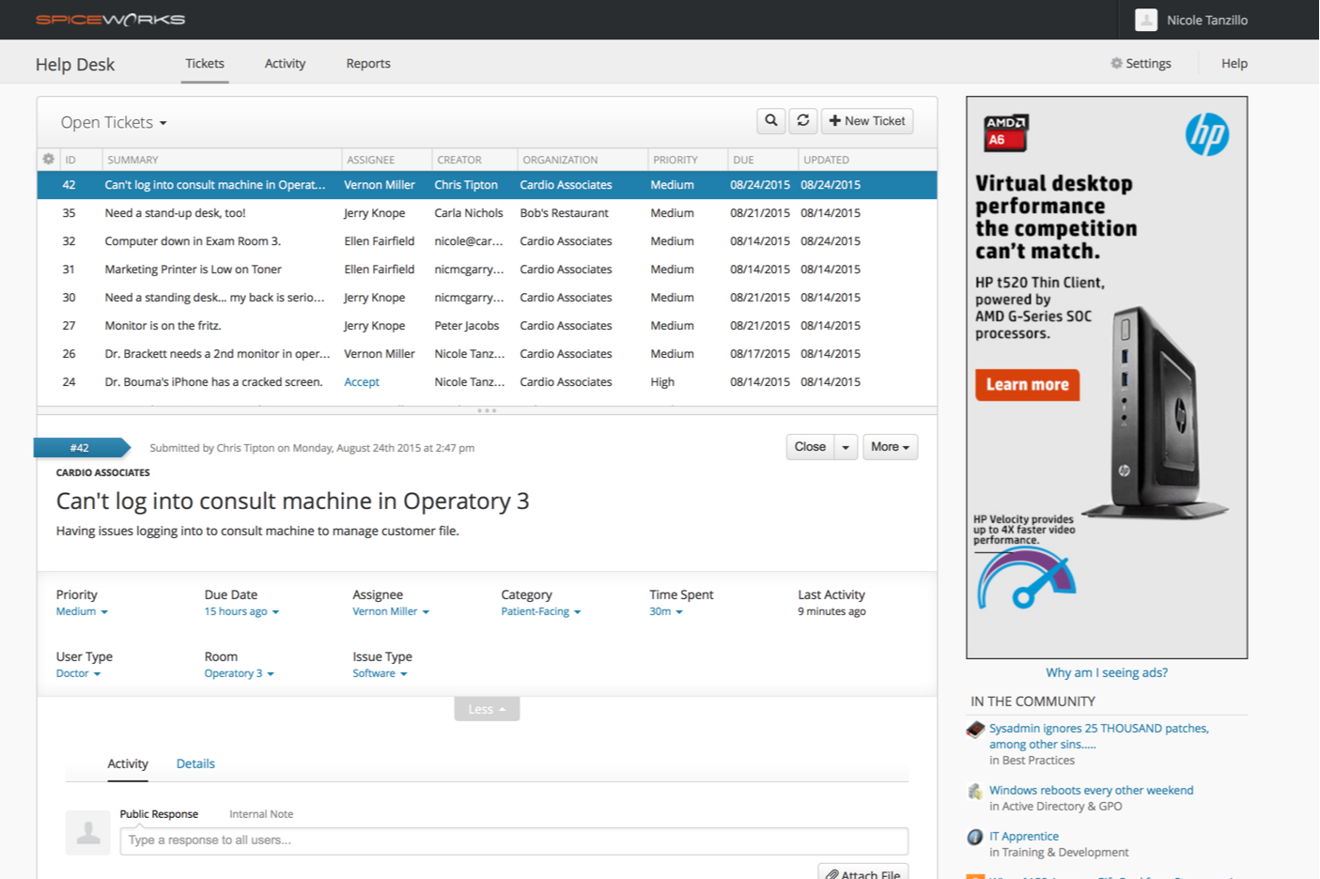Click the Why am I seeing ads link
1320x879 pixels.
1106,672
